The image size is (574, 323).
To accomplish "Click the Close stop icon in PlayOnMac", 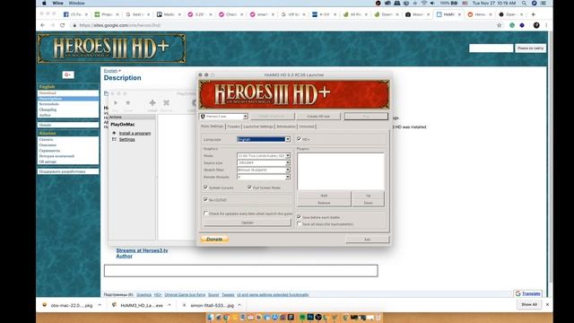I will click(127, 103).
